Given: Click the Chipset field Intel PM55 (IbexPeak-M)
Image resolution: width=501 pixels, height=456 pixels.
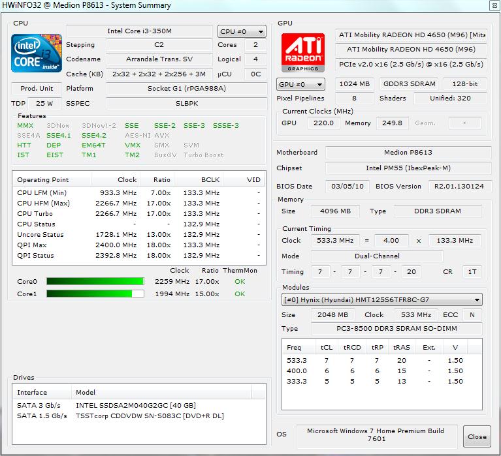Looking at the screenshot, I should [408, 168].
